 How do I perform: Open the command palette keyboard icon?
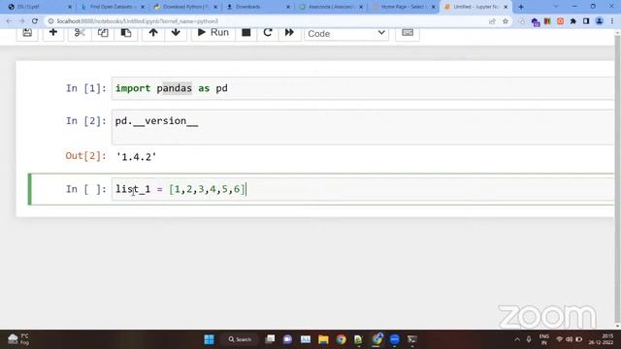(x=408, y=33)
